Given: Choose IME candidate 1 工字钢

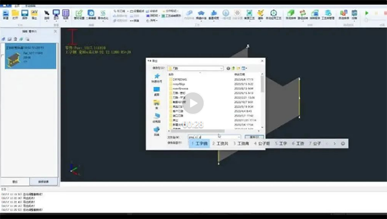Looking at the screenshot, I should point(200,143).
